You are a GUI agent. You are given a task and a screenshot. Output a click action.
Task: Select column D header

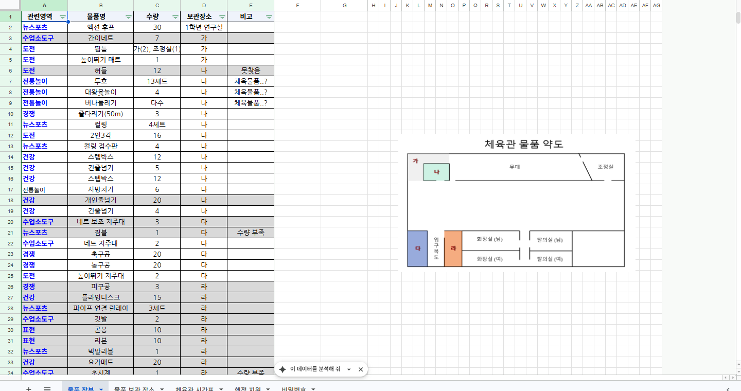tap(204, 5)
